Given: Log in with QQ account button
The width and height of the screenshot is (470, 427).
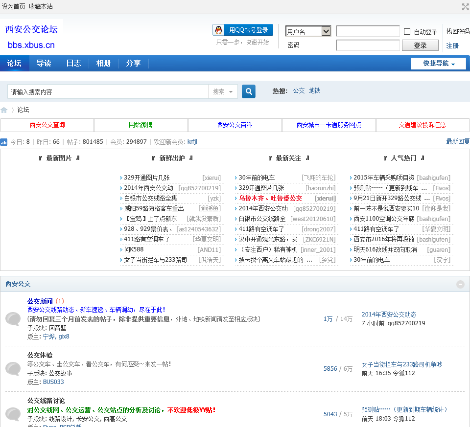Looking at the screenshot, I should point(243,30).
